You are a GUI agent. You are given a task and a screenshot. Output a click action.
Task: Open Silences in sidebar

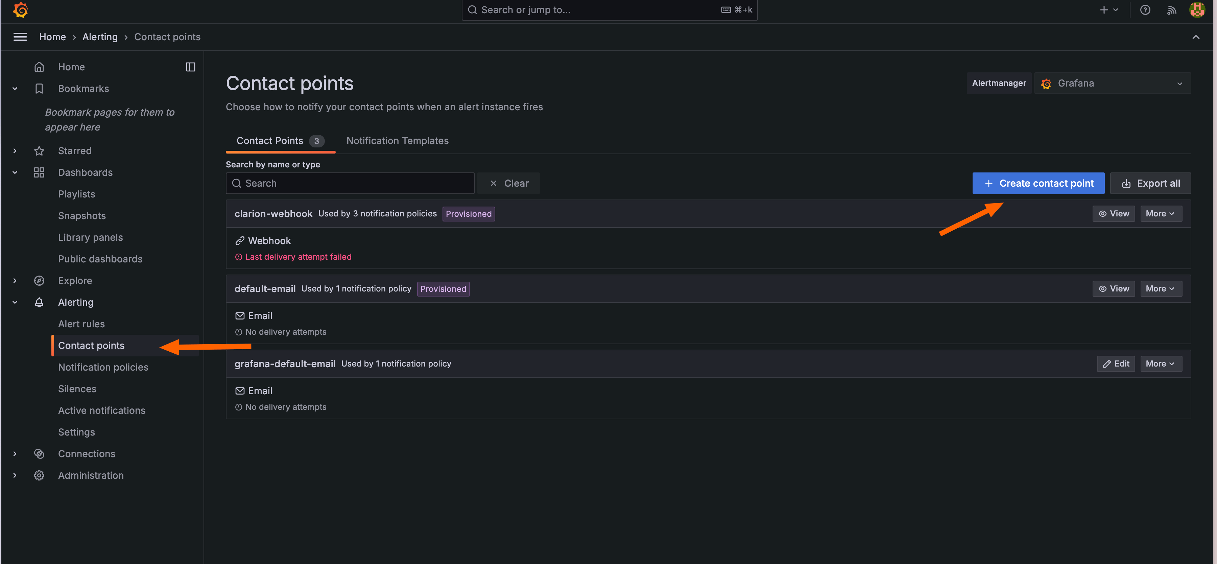[x=77, y=389]
